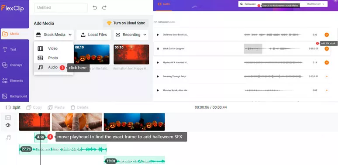The width and height of the screenshot is (338, 165).
Task: Seek within the Witch Cackle Laughter waveform
Action: (x=272, y=49)
